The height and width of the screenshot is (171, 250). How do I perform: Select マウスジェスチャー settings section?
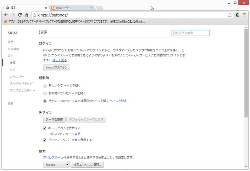click(x=22, y=90)
